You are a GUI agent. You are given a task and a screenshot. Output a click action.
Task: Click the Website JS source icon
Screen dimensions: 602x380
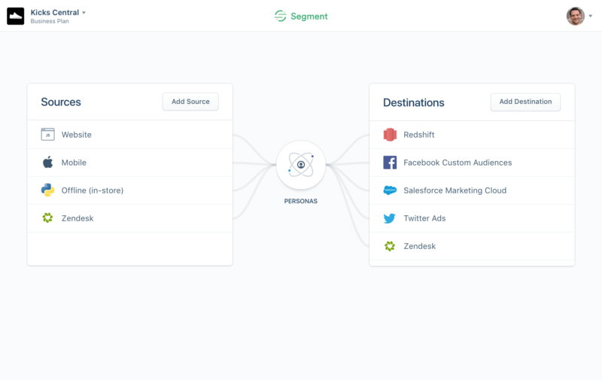tap(47, 135)
